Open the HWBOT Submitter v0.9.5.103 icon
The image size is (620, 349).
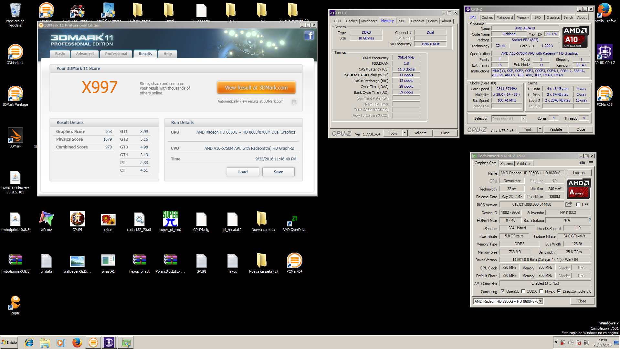15,182
